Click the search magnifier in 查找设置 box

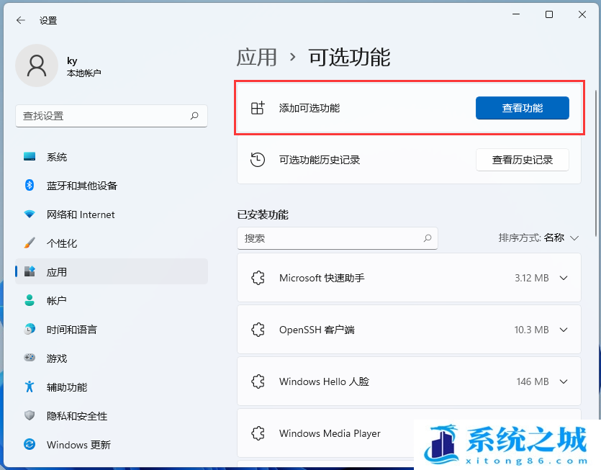(x=194, y=116)
